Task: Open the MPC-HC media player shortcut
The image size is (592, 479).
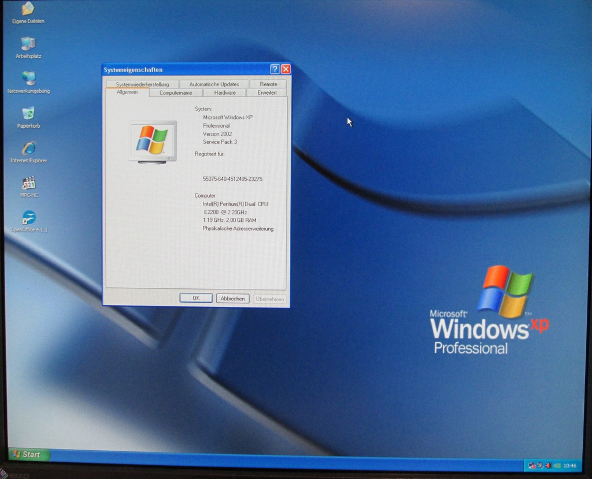Action: 28,184
